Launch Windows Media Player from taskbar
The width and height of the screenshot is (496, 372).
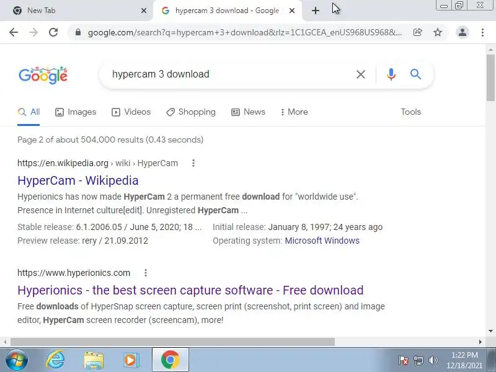131,360
